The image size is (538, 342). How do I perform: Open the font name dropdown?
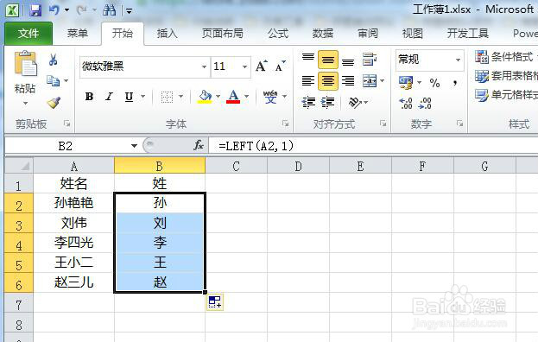[204, 66]
